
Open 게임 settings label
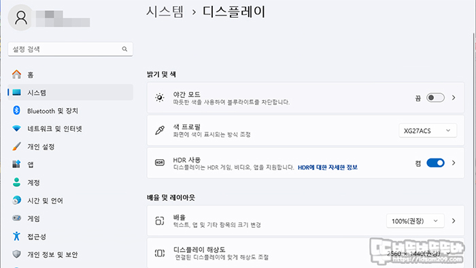tap(33, 218)
